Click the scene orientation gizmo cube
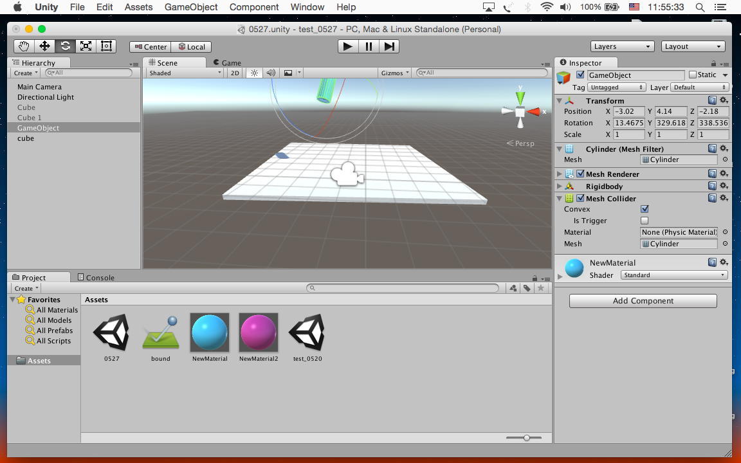 click(520, 112)
